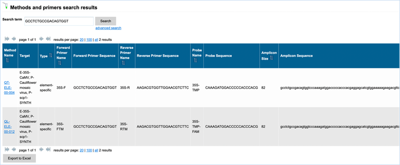Sort by Forward Primer Name icon
This screenshot has width=400, height=165.
tap(60, 63)
